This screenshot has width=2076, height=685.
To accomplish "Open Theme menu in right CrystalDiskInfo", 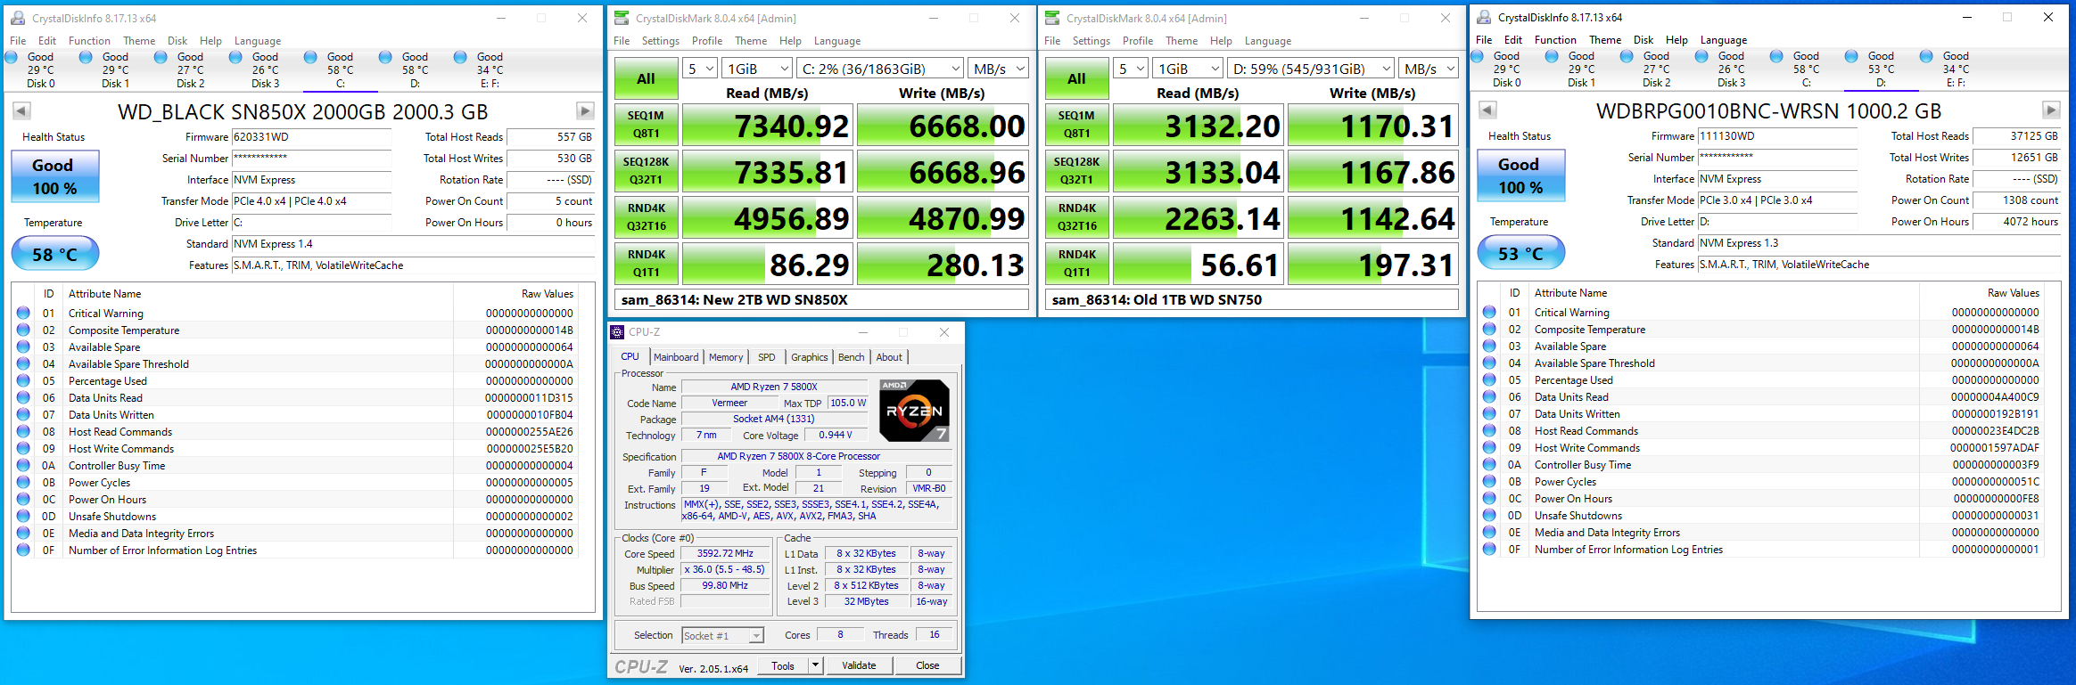I will click(x=1605, y=40).
